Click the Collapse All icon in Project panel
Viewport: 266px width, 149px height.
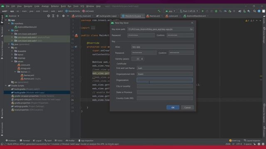pos(58,16)
